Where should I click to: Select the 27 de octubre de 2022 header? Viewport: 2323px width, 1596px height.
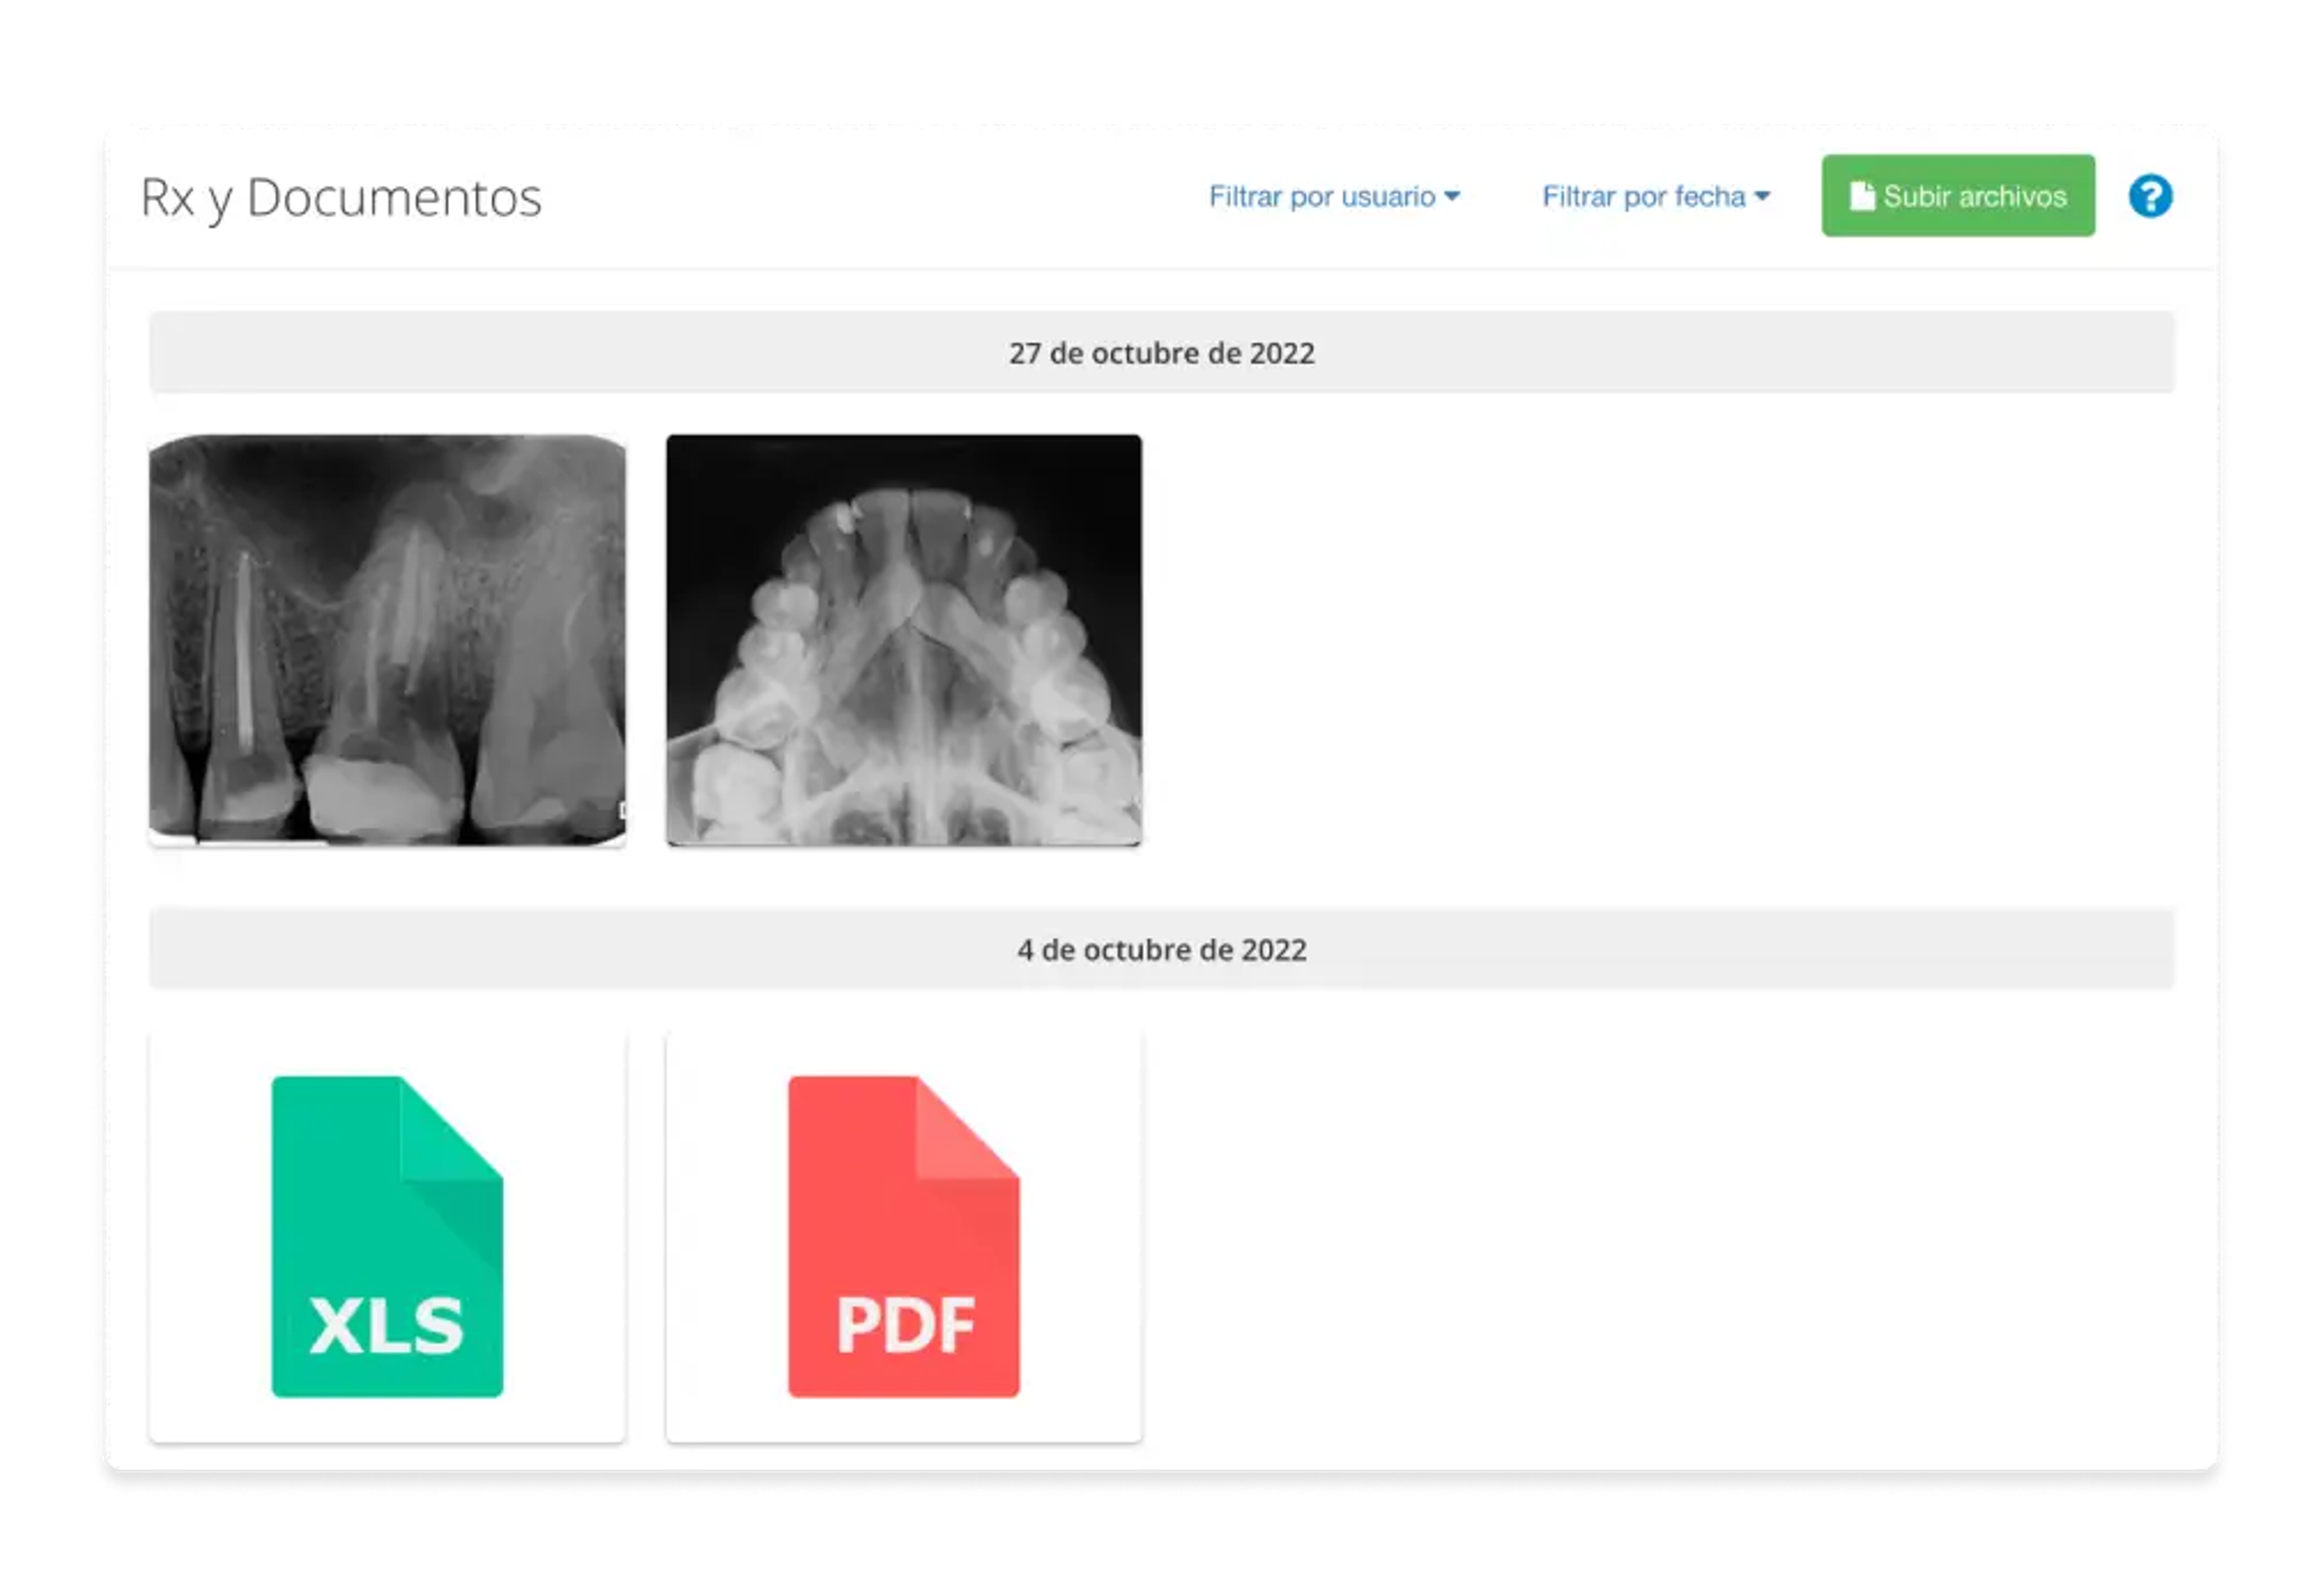(x=1162, y=353)
